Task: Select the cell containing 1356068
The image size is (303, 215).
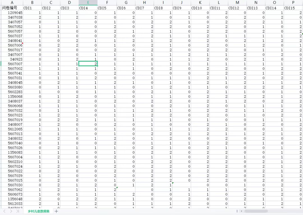Action: 12,96
